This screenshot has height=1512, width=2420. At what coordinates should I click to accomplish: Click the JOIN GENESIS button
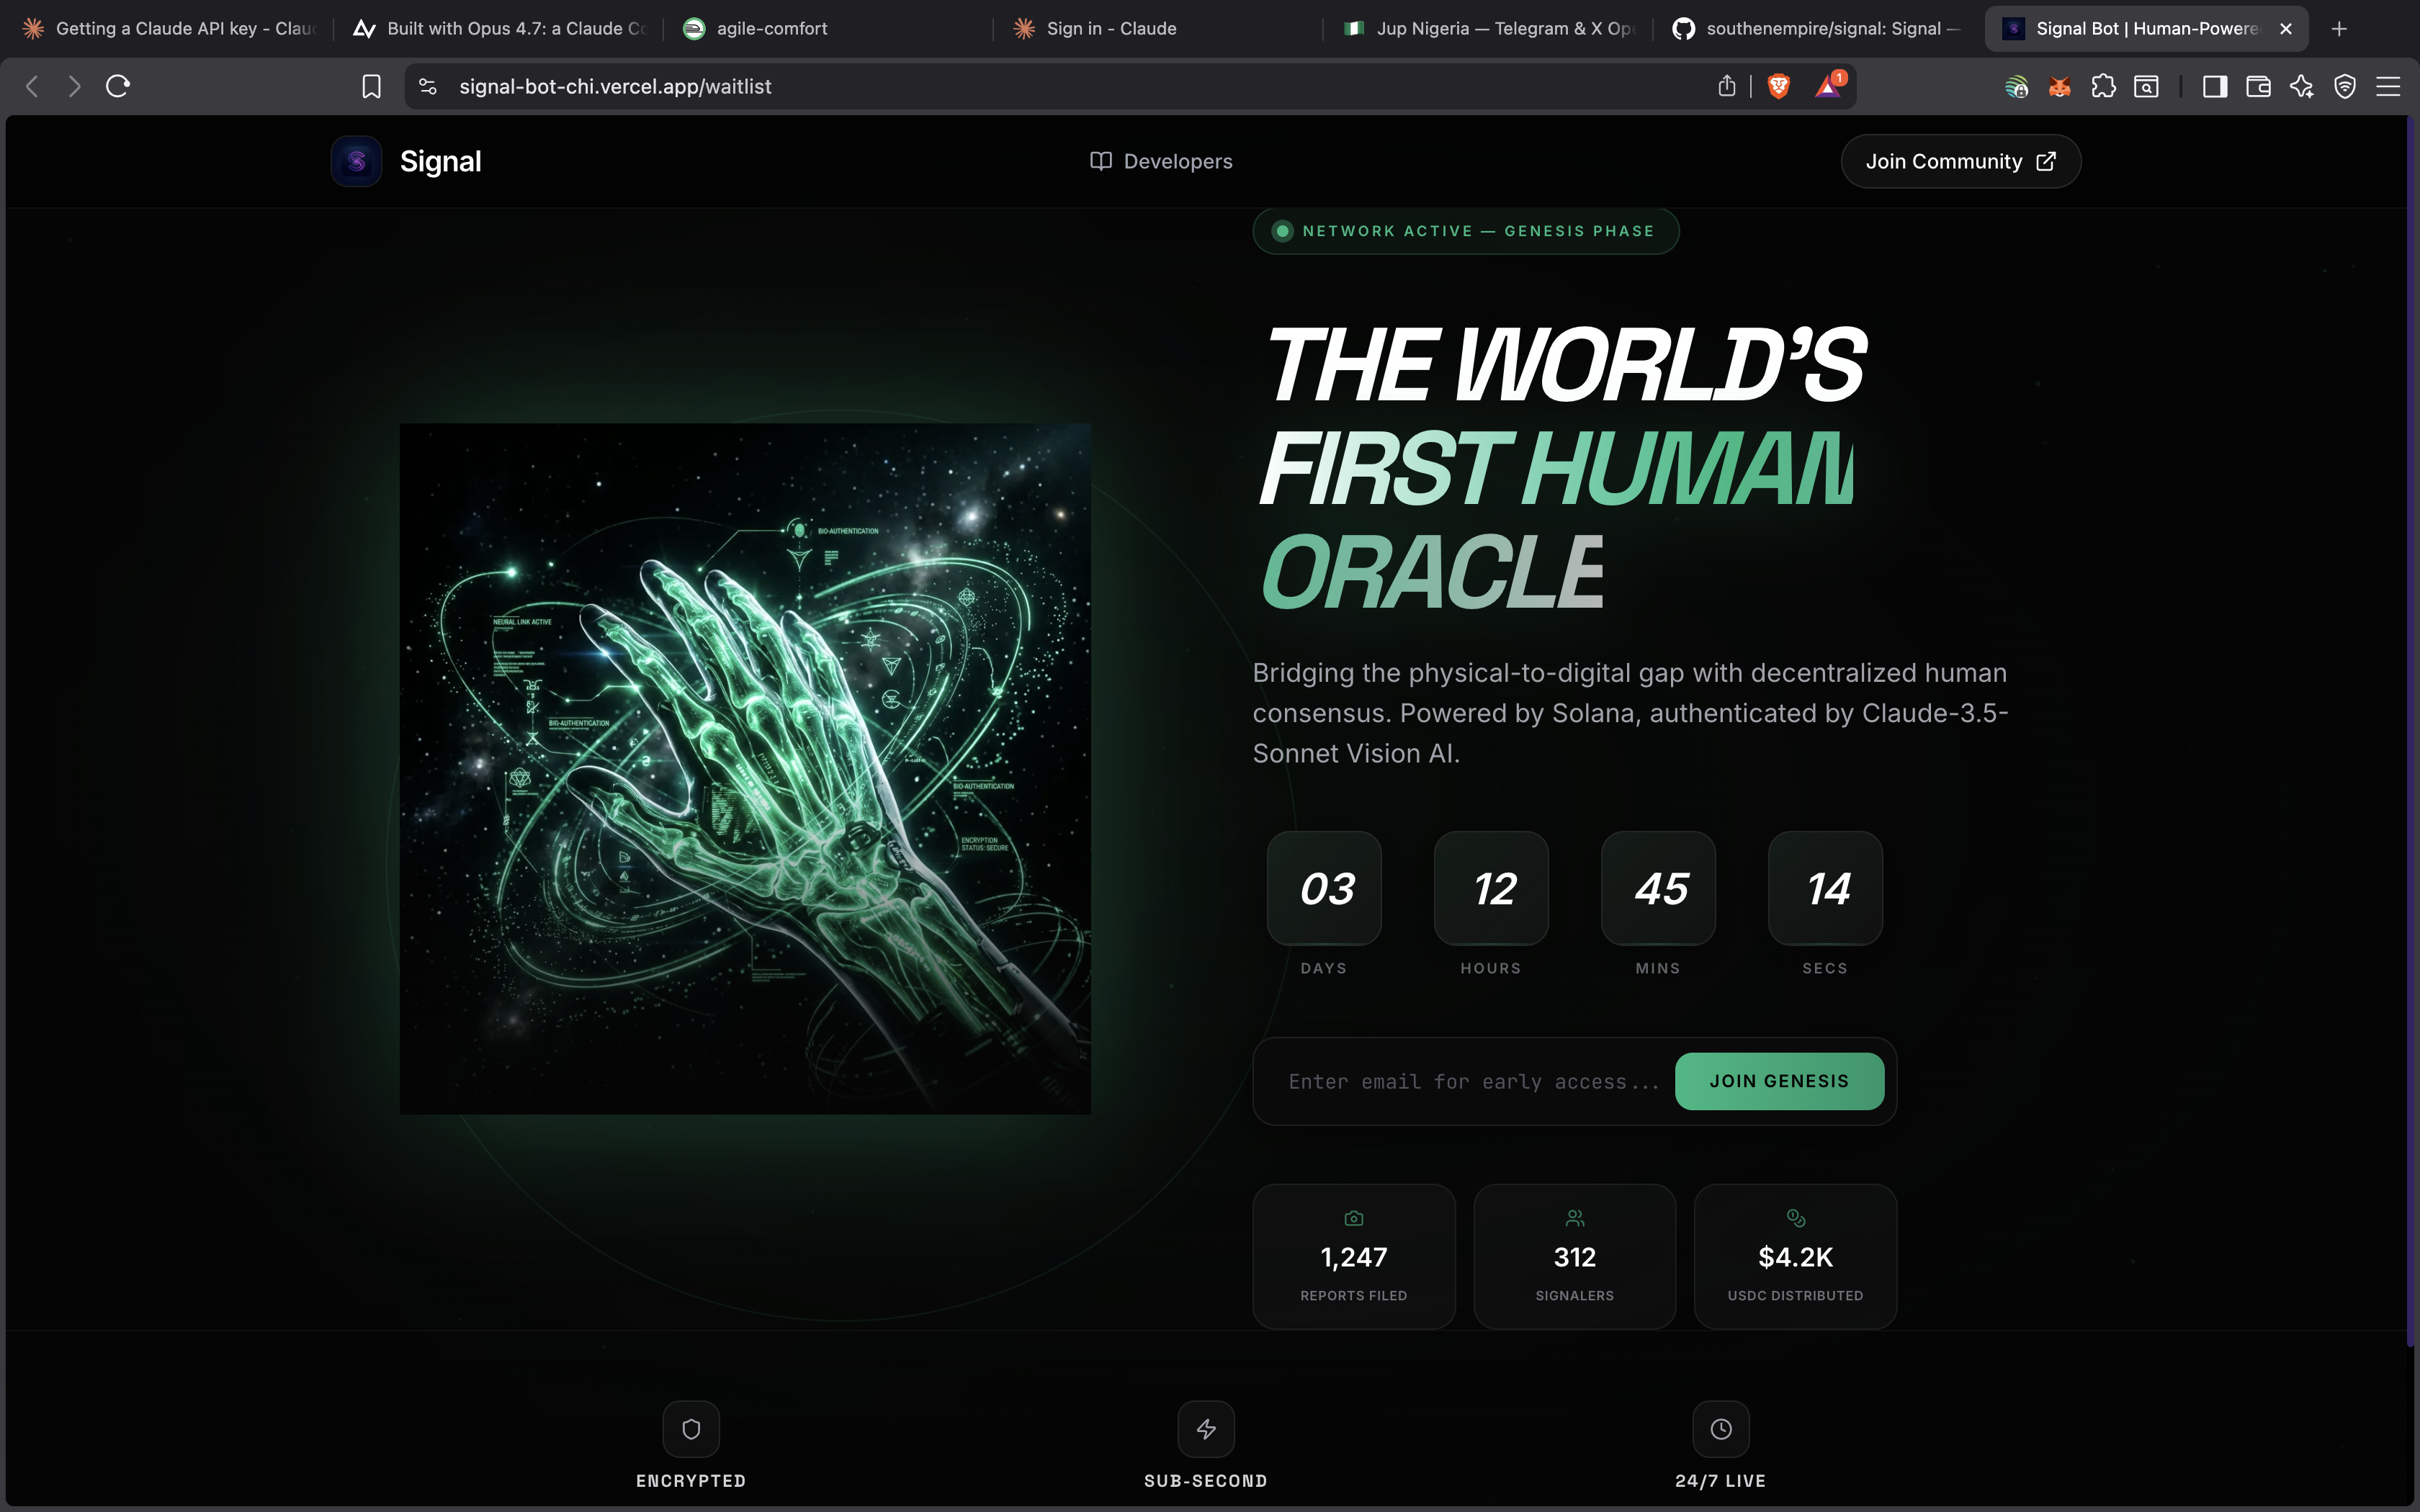point(1779,1081)
